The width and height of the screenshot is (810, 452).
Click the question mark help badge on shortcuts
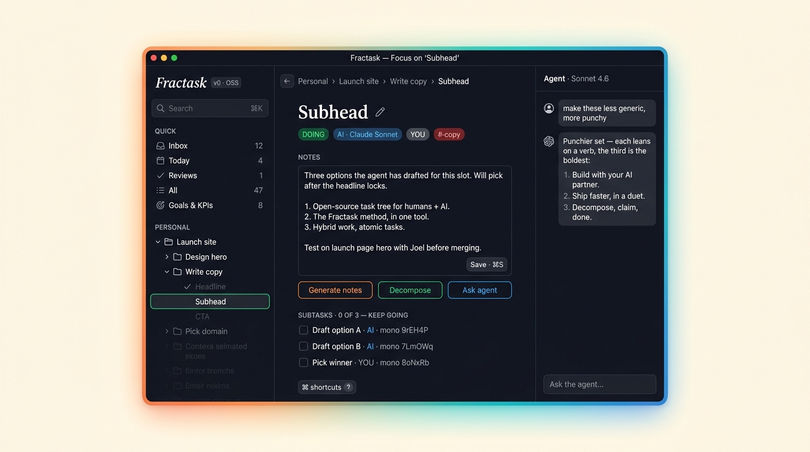click(x=348, y=387)
